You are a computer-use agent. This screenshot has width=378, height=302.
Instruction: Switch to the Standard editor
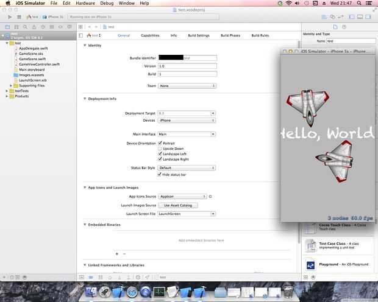(x=324, y=17)
